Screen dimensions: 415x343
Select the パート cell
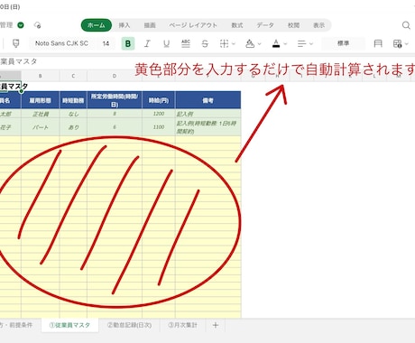(x=41, y=127)
